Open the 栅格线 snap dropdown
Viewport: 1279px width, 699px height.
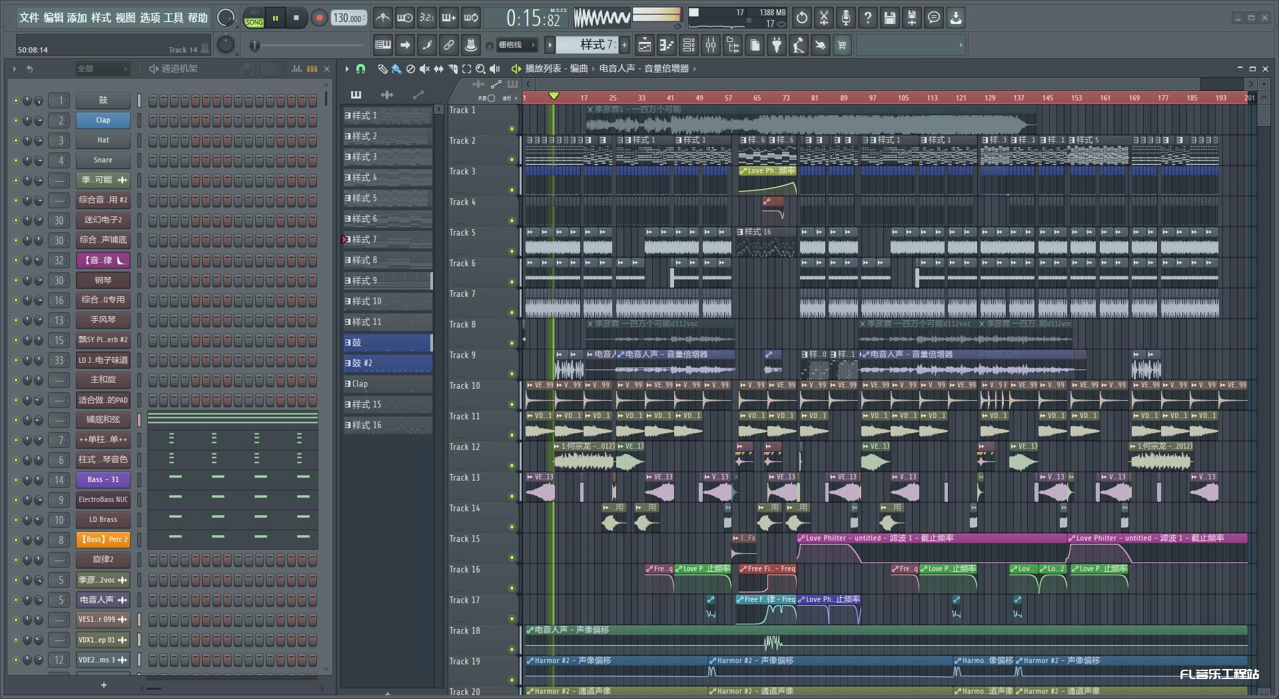[516, 45]
